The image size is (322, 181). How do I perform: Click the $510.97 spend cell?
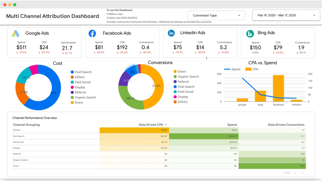point(204,136)
